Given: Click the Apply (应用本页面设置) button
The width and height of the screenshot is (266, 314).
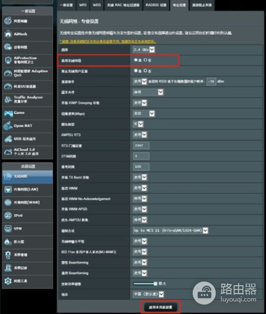Looking at the screenshot, I should 160,307.
